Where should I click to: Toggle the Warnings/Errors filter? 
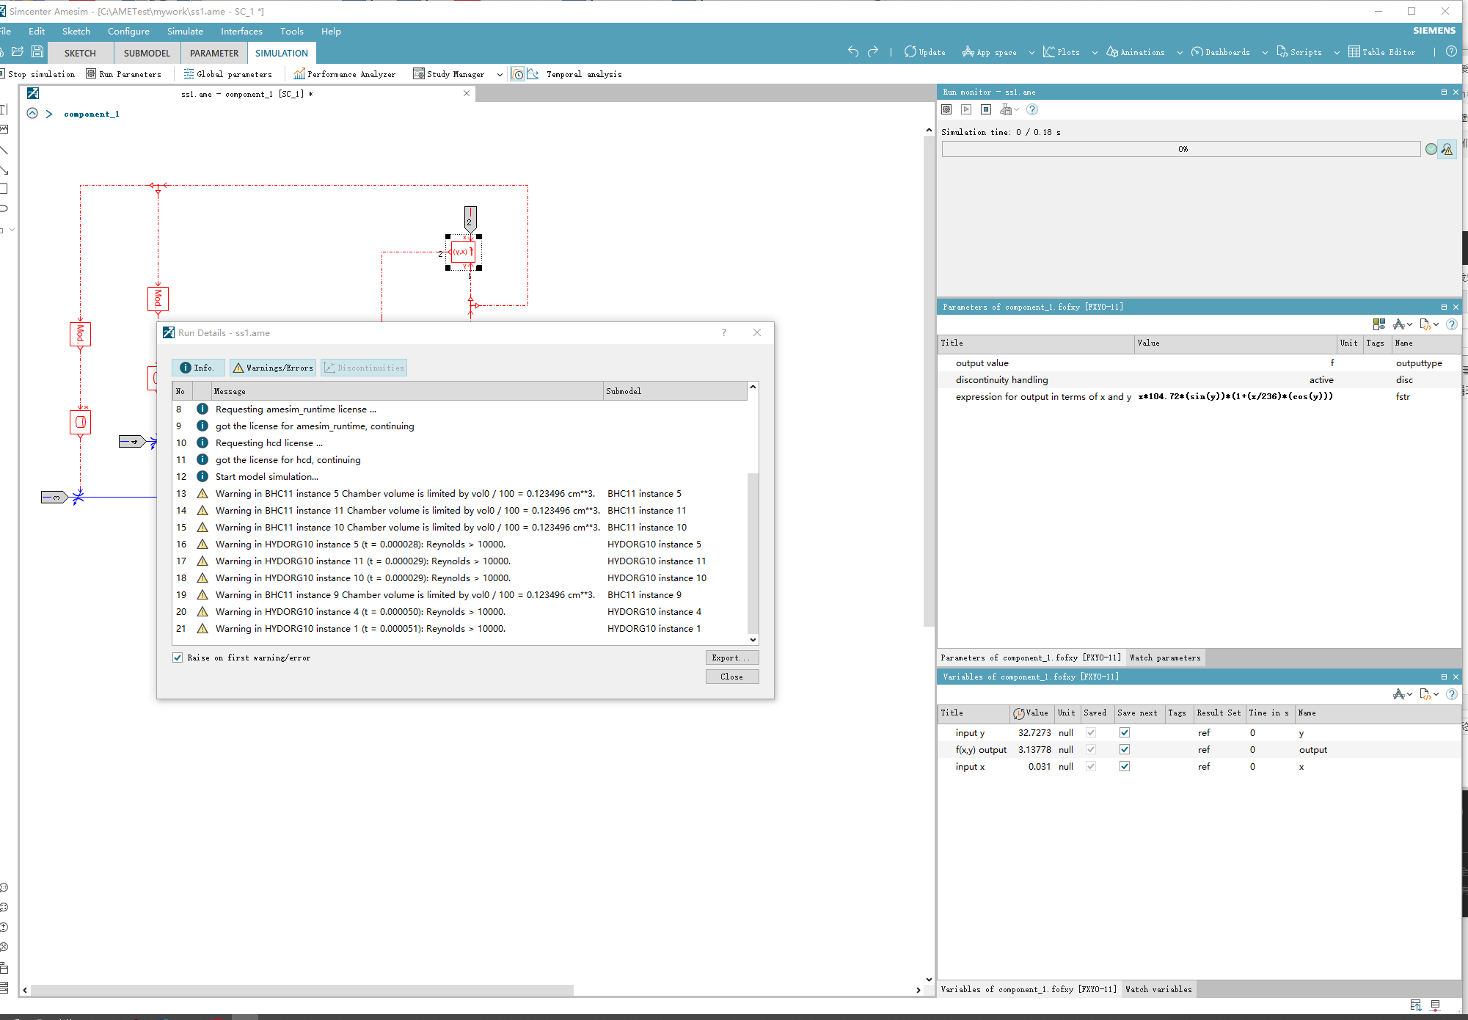click(273, 368)
